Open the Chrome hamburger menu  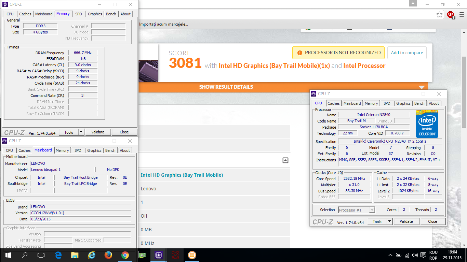462,15
